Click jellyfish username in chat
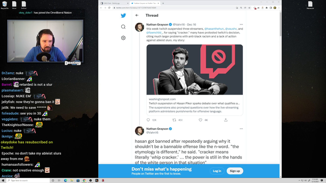 (8, 102)
